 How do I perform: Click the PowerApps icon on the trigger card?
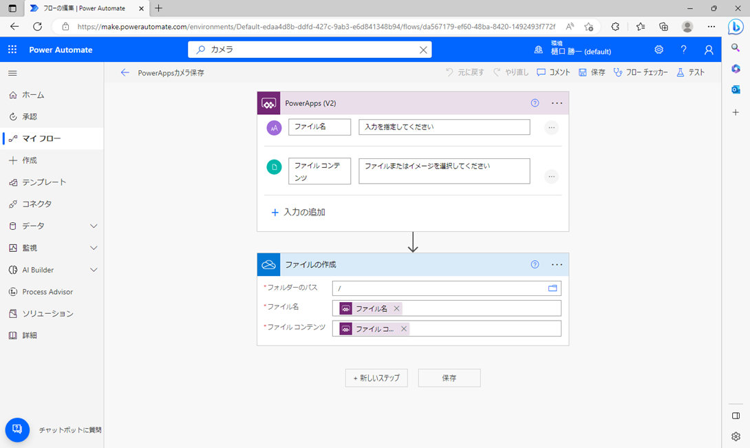point(269,103)
